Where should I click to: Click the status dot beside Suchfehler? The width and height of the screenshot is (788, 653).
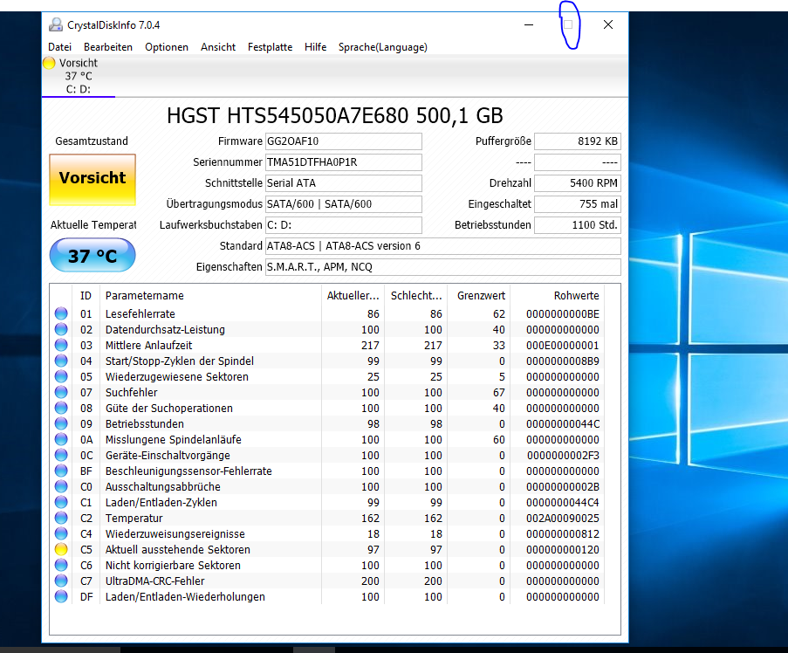coord(61,392)
